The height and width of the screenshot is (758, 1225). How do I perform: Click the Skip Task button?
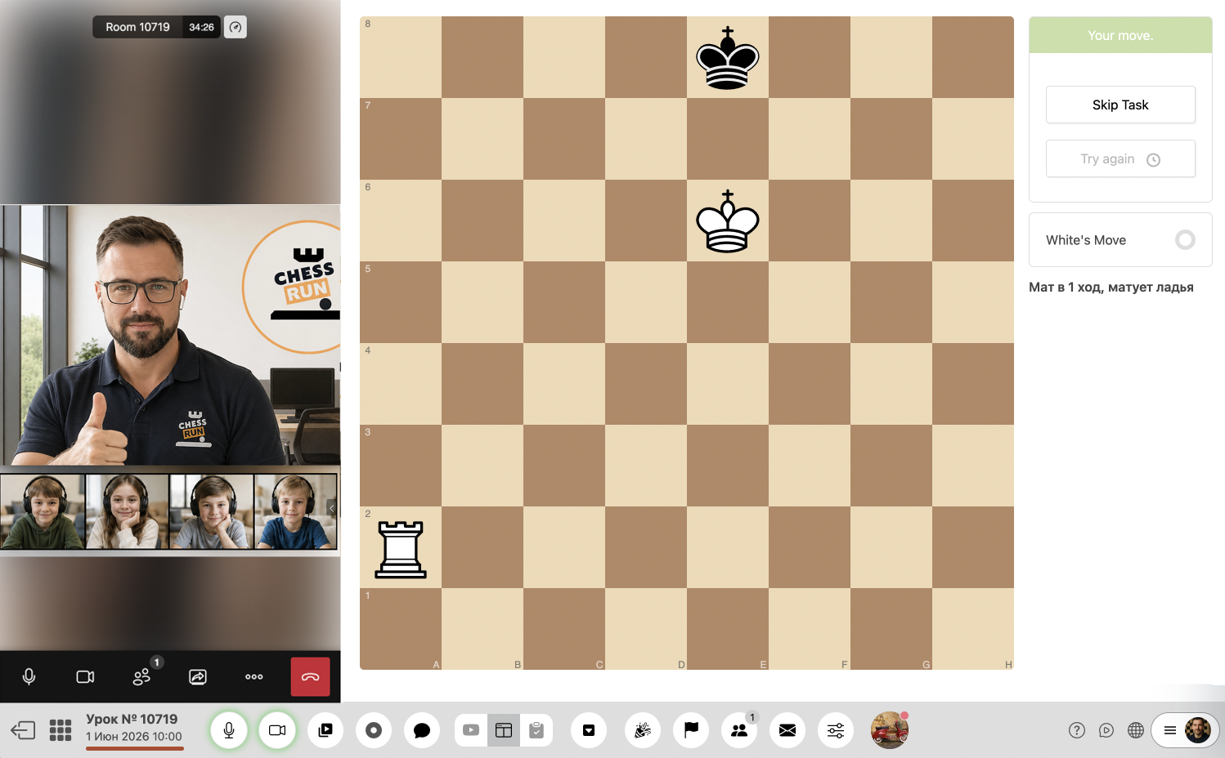(1120, 105)
